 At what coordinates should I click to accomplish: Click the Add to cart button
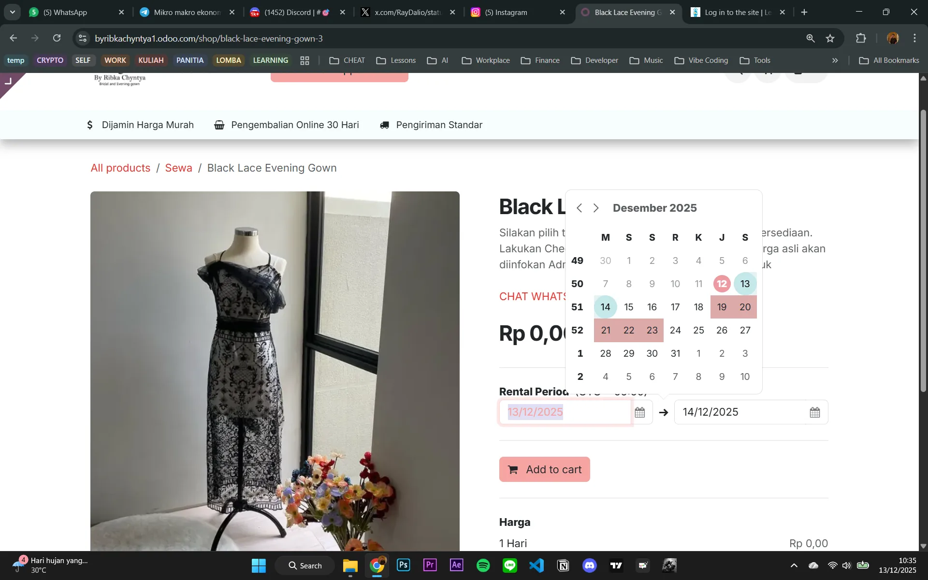coord(544,469)
